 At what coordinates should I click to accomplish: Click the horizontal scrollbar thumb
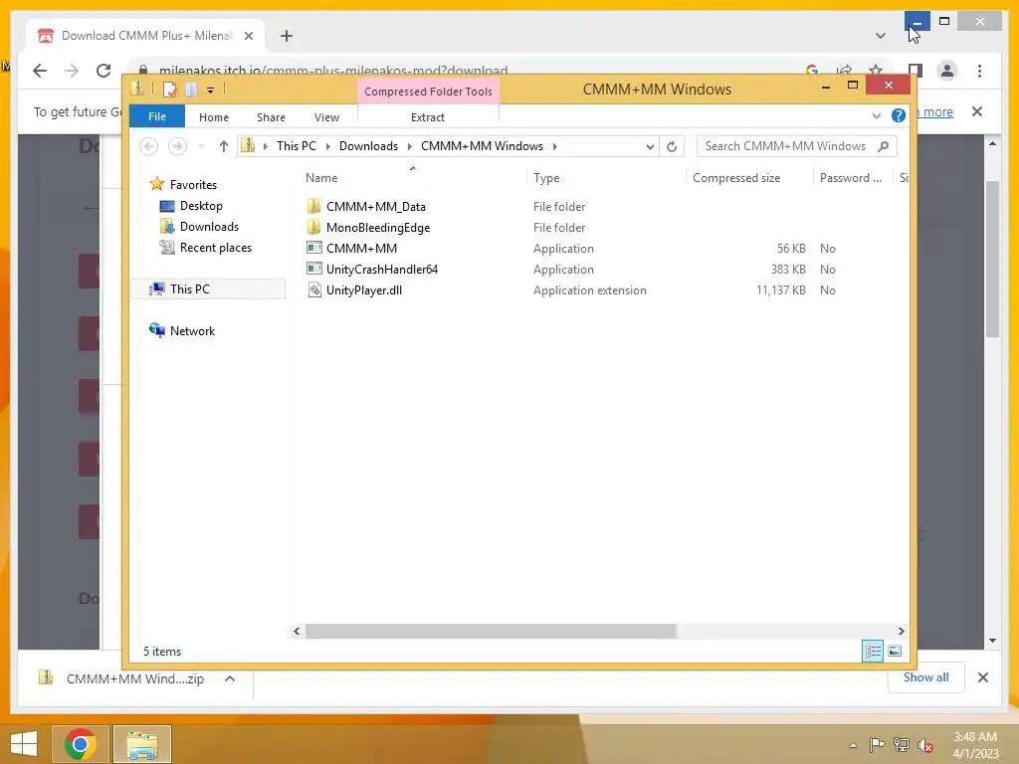[x=491, y=631]
